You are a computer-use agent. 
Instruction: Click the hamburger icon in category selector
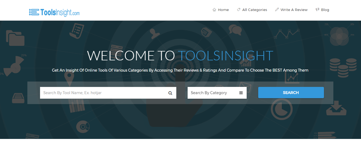click(241, 93)
